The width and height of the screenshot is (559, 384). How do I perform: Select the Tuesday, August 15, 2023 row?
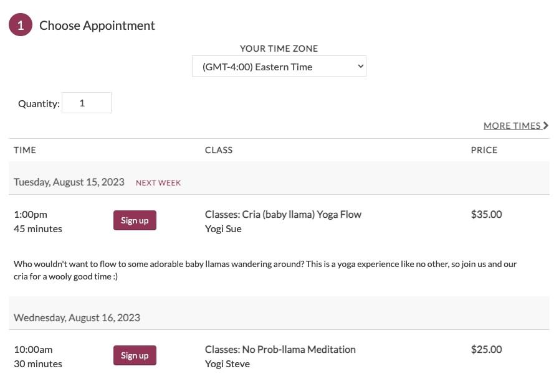coord(279,182)
